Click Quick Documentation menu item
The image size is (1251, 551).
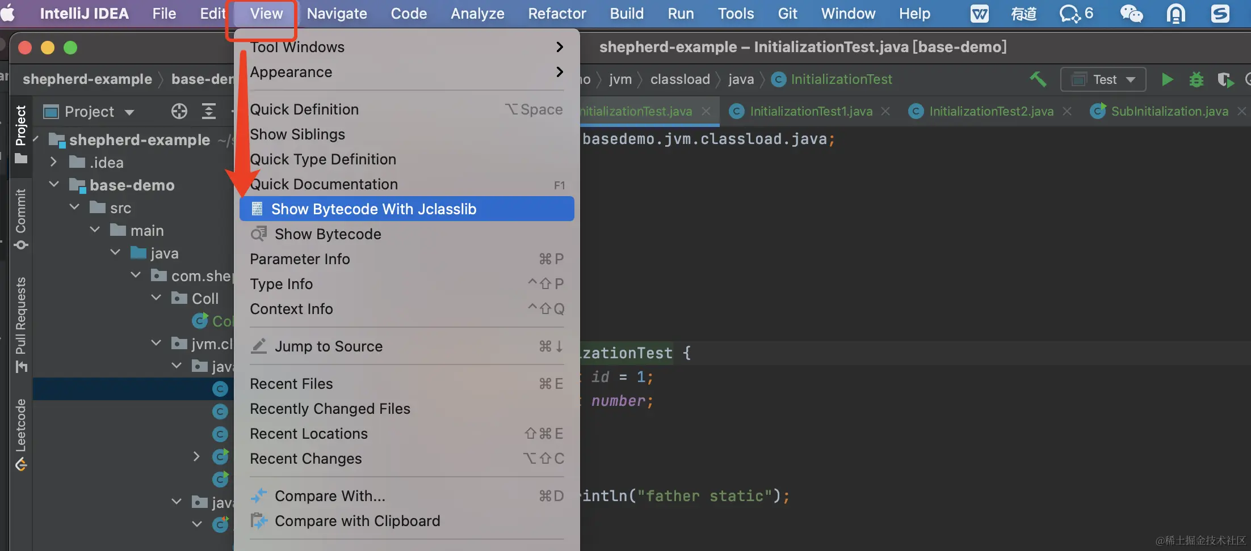[406, 184]
